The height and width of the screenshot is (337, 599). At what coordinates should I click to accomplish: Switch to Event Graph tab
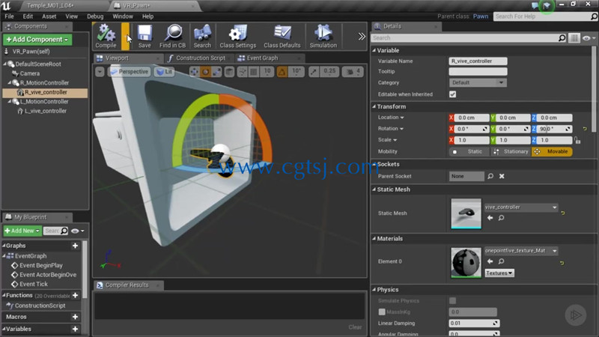pos(263,58)
